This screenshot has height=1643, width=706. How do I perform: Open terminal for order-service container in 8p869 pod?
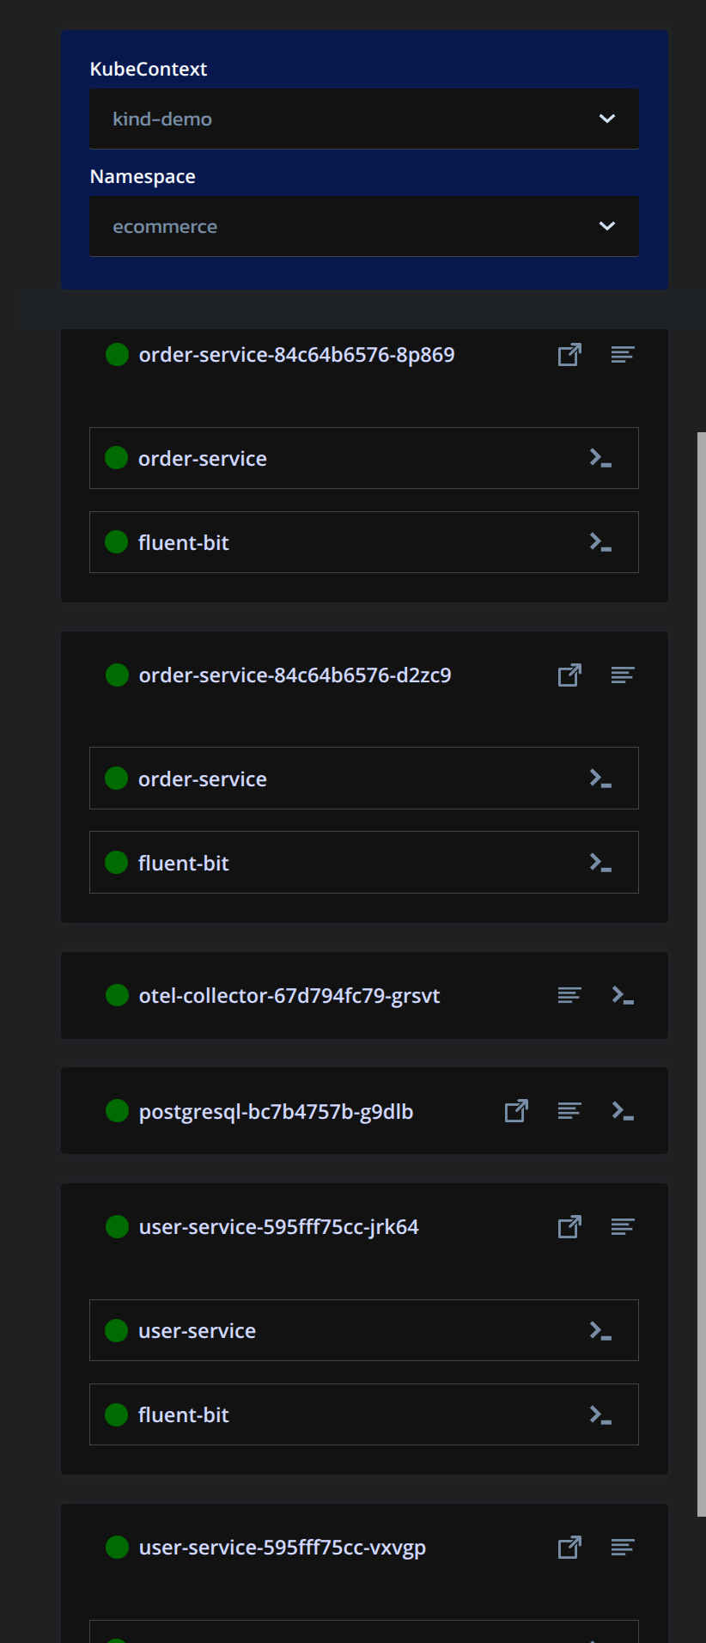tap(600, 458)
